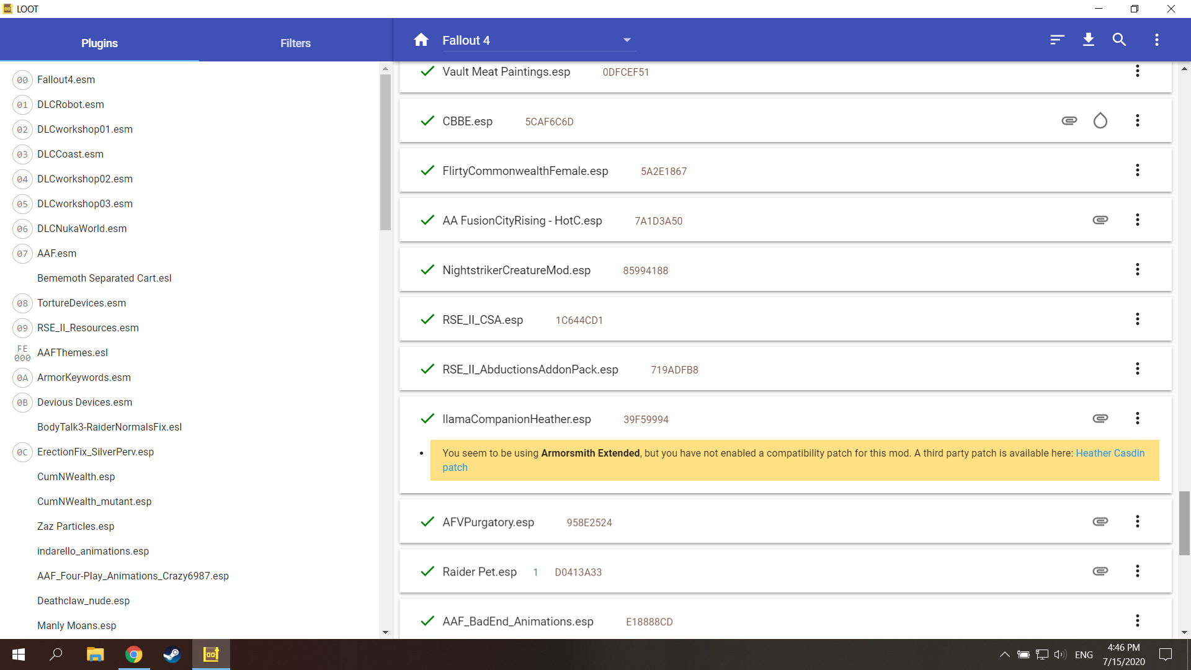Open NightstrikerCreatureMod.esp three-dot menu
Image resolution: width=1191 pixels, height=670 pixels.
coord(1138,269)
